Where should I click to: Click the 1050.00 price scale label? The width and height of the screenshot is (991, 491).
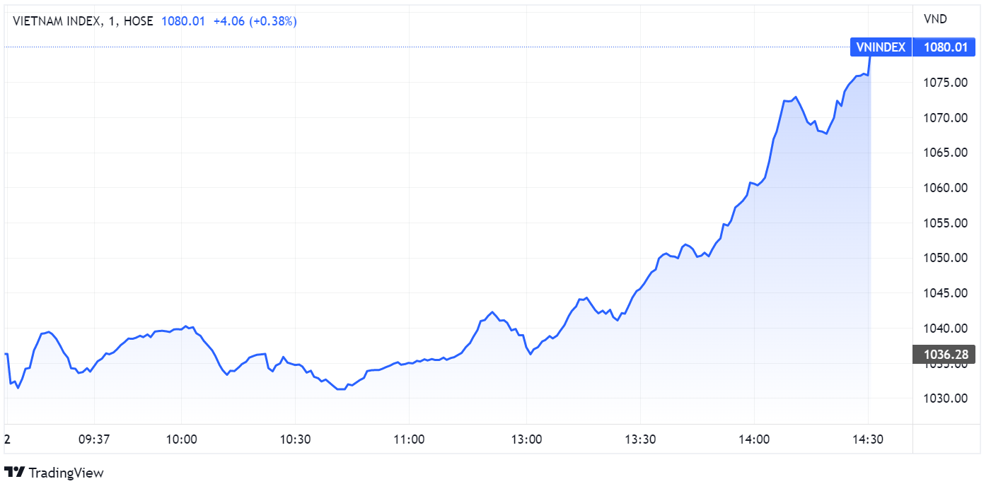pyautogui.click(x=944, y=258)
